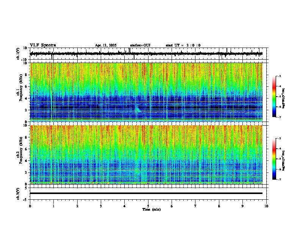Click the "-7" label on ch.1 colorbar
Viewport: 300px width, 231px height.
point(280,117)
